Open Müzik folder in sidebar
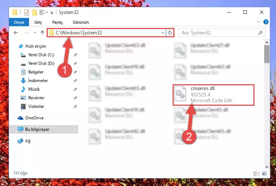 [30, 89]
